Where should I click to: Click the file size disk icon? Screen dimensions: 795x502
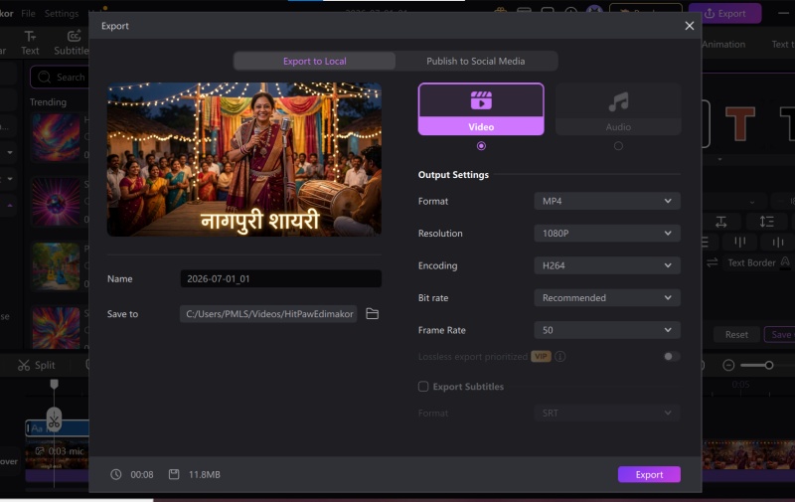click(x=174, y=474)
